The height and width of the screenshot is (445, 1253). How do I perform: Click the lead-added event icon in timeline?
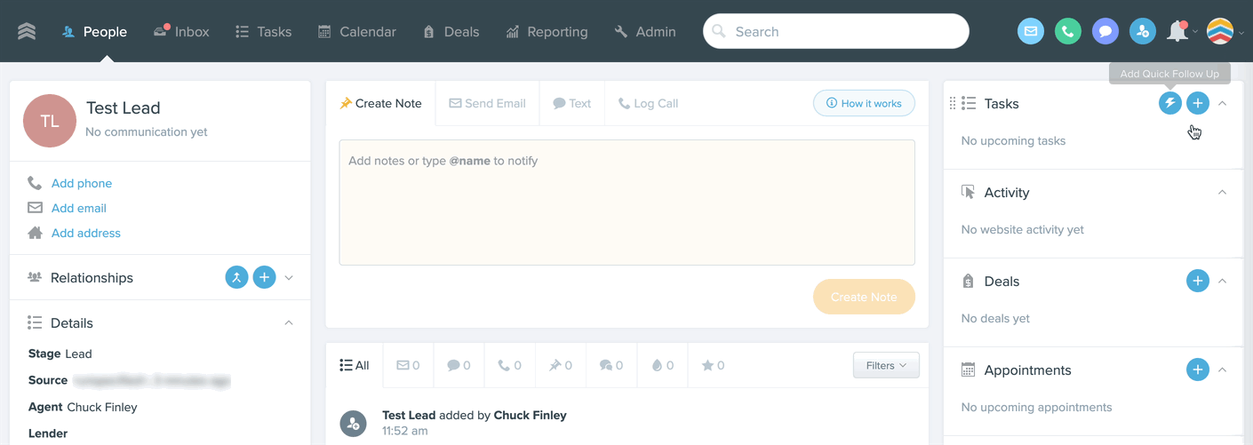tap(353, 423)
